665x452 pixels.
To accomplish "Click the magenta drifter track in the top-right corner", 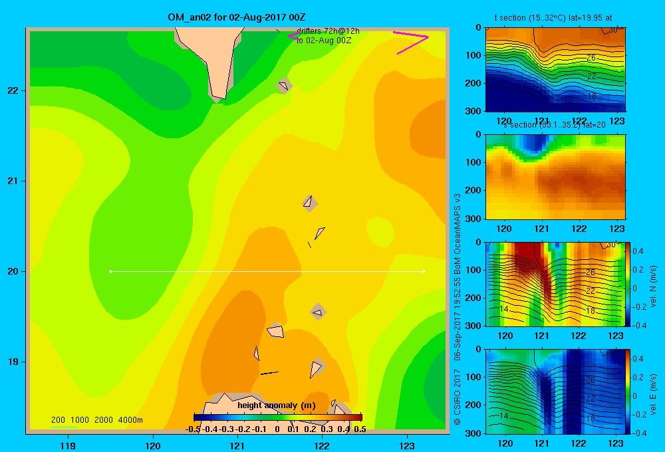I will (x=411, y=43).
